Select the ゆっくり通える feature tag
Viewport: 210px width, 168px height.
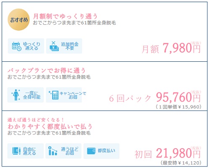pyautogui.click(x=26, y=46)
